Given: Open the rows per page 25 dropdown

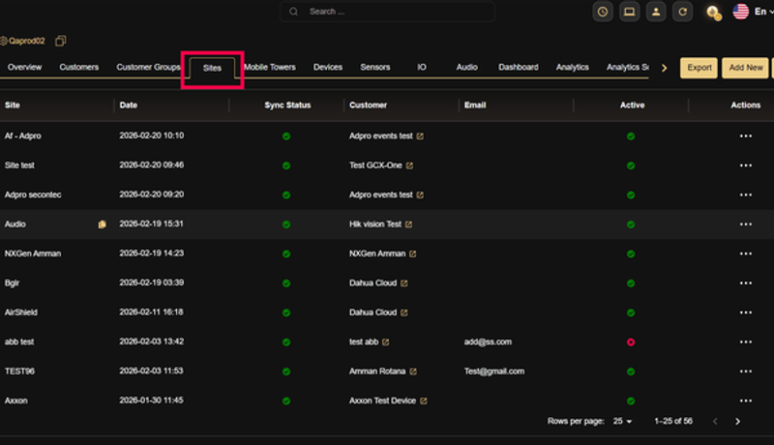Looking at the screenshot, I should click(x=622, y=422).
